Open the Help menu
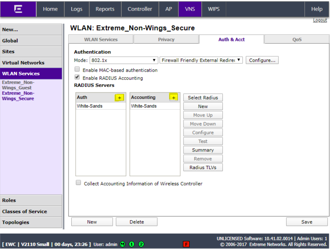The width and height of the screenshot is (330, 249). pyautogui.click(x=317, y=9)
